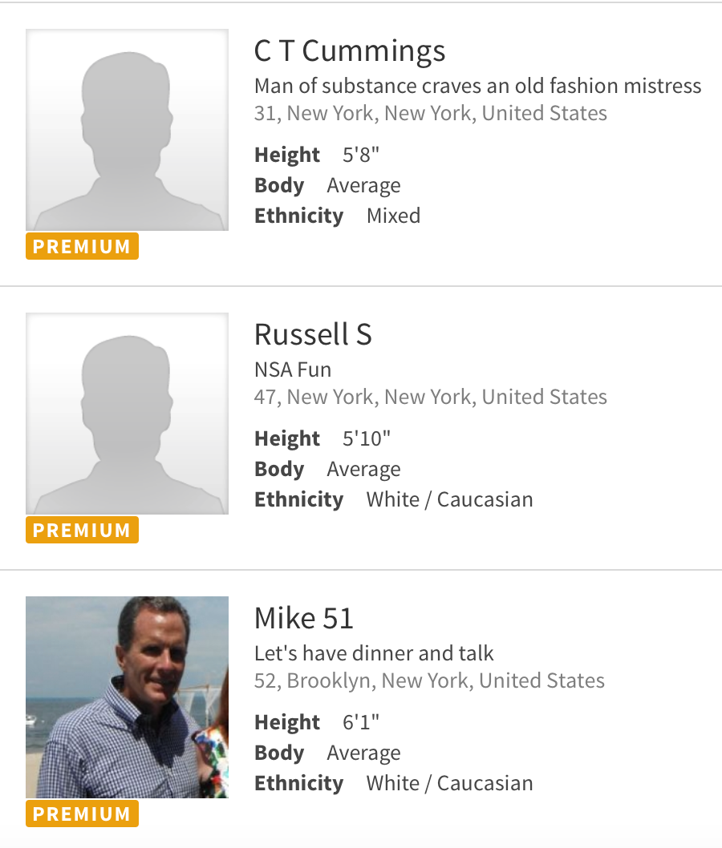The height and width of the screenshot is (848, 722).
Task: Click Mike 51 height 6'1" value
Action: pos(361,722)
